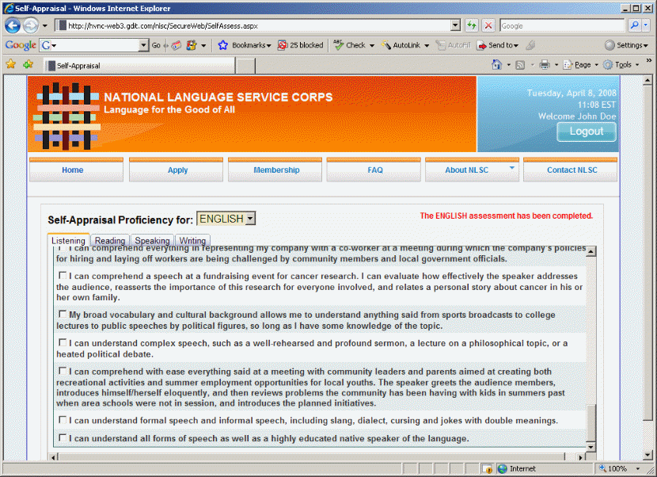This screenshot has width=657, height=477.
Task: Click the Logout button
Action: 587,132
